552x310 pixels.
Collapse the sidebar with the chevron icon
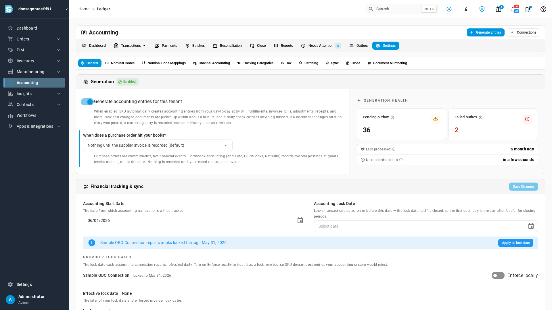(x=67, y=9)
